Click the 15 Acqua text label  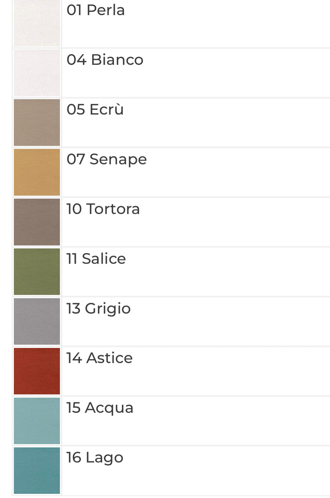pos(100,408)
